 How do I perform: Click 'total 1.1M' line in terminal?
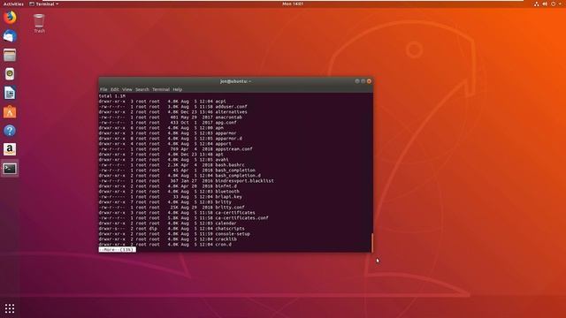112,96
